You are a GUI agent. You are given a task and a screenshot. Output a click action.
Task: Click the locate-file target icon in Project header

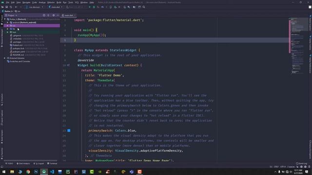point(44,15)
